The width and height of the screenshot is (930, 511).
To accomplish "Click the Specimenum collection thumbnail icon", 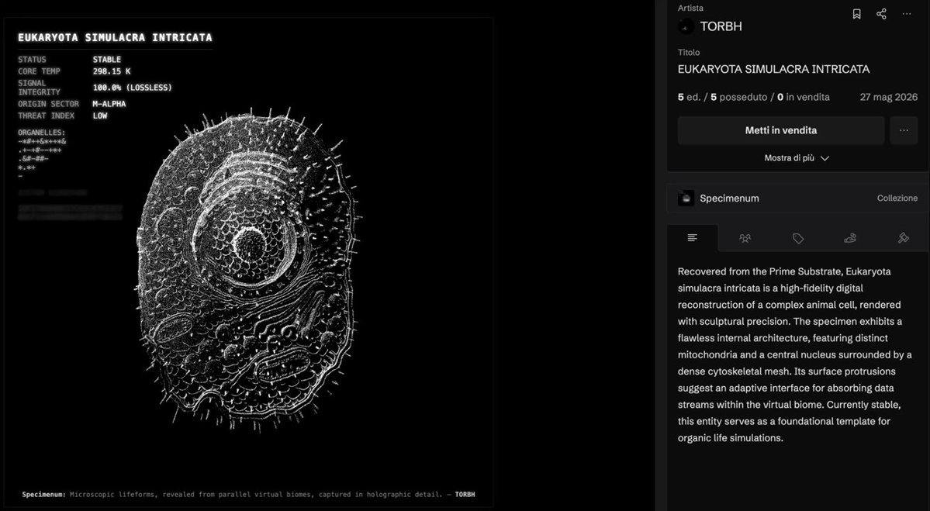I will pyautogui.click(x=686, y=198).
